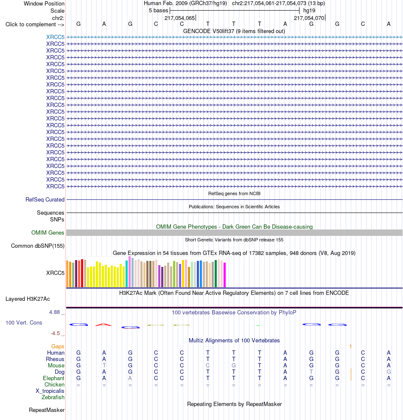Viewport: 403px width, 420px height.
Task: Click the dark green bar in GTEx chart
Action: [216, 274]
